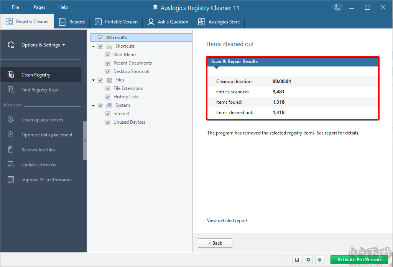
Task: Uncheck the Internet checkbox
Action: click(x=108, y=113)
